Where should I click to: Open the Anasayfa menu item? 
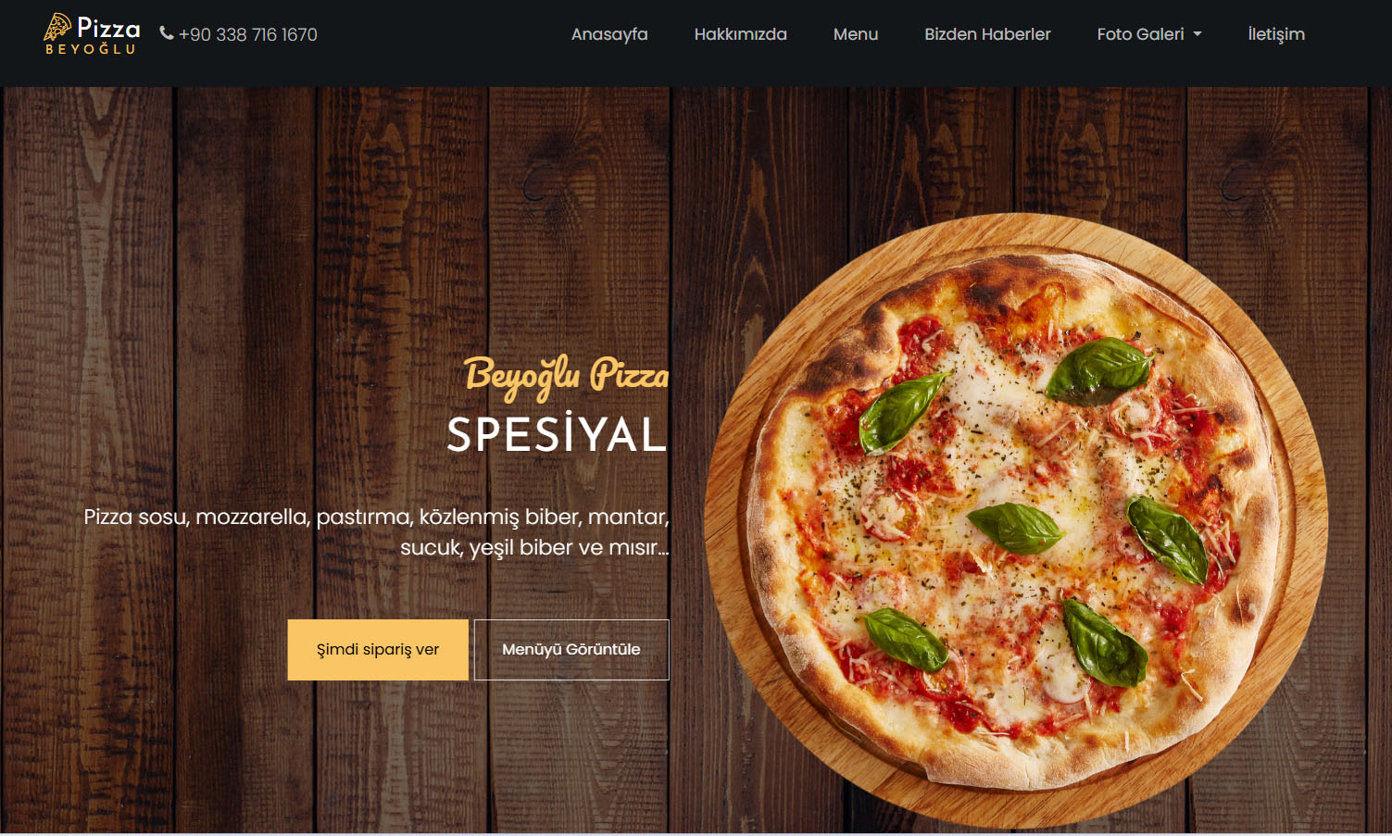[609, 34]
